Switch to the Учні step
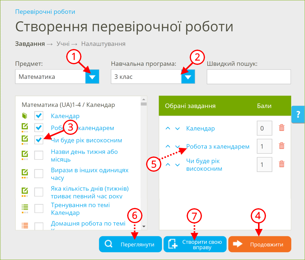This screenshot has width=305, height=260. pyautogui.click(x=63, y=44)
